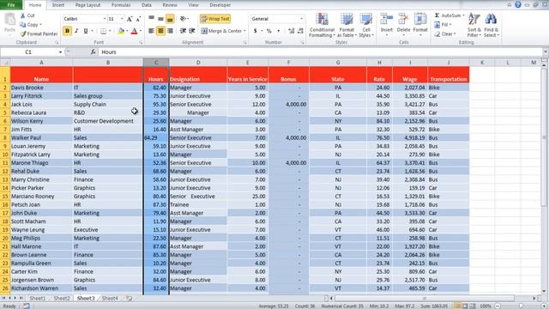The width and height of the screenshot is (549, 309).
Task: Apply Middle Align to the cells
Action: click(160, 19)
